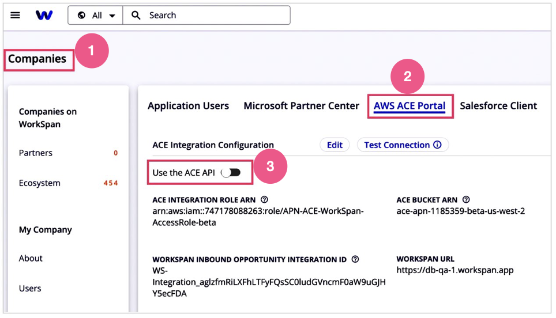Open the Salesforce Client tab
Viewport: 556px width, 318px height.
[498, 106]
